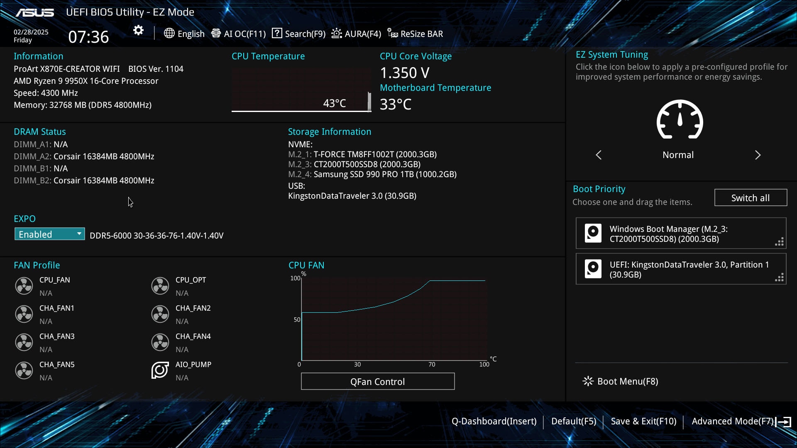The width and height of the screenshot is (797, 448).
Task: Click the CPU_OPT fan icon
Action: (x=160, y=286)
